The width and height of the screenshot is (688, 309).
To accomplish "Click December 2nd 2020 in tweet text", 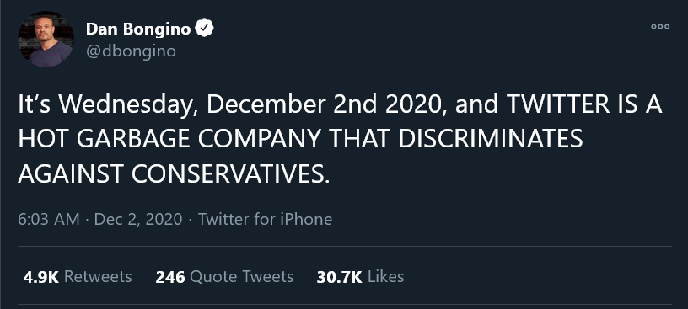I will (327, 104).
